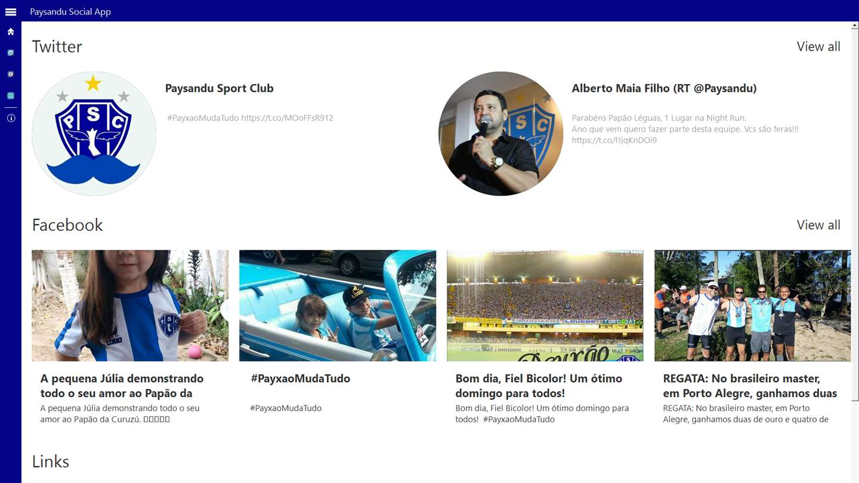View all Twitter posts

(x=818, y=47)
